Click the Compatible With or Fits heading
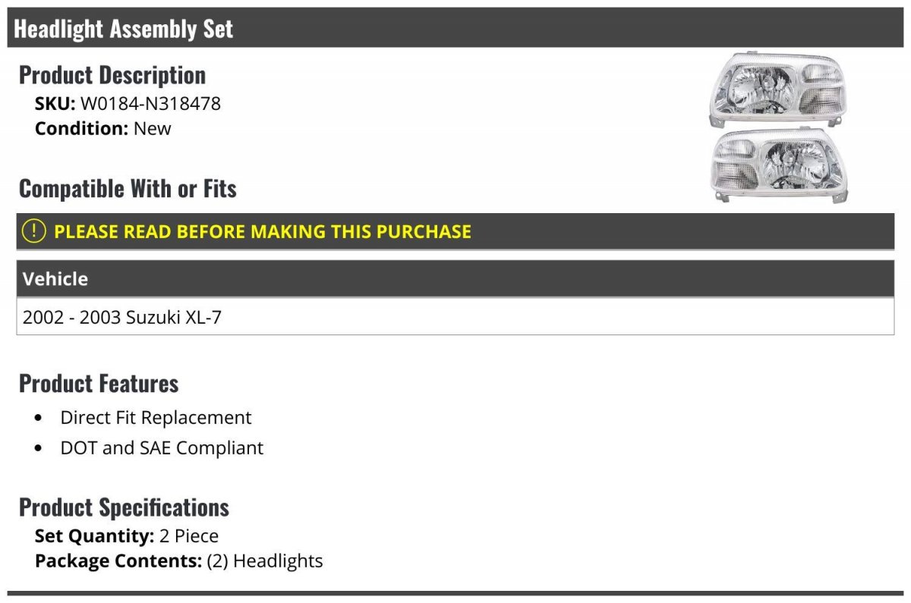The width and height of the screenshot is (911, 603). [128, 188]
